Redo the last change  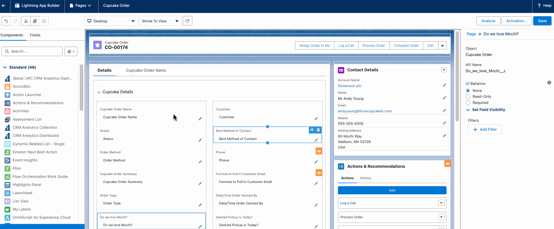pyautogui.click(x=15, y=21)
